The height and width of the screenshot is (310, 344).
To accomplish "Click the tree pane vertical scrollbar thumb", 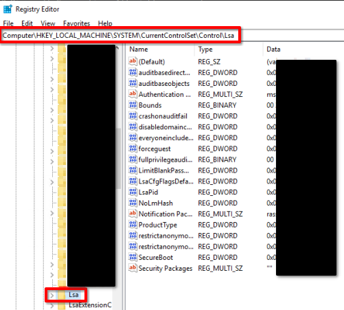I will coord(118,159).
